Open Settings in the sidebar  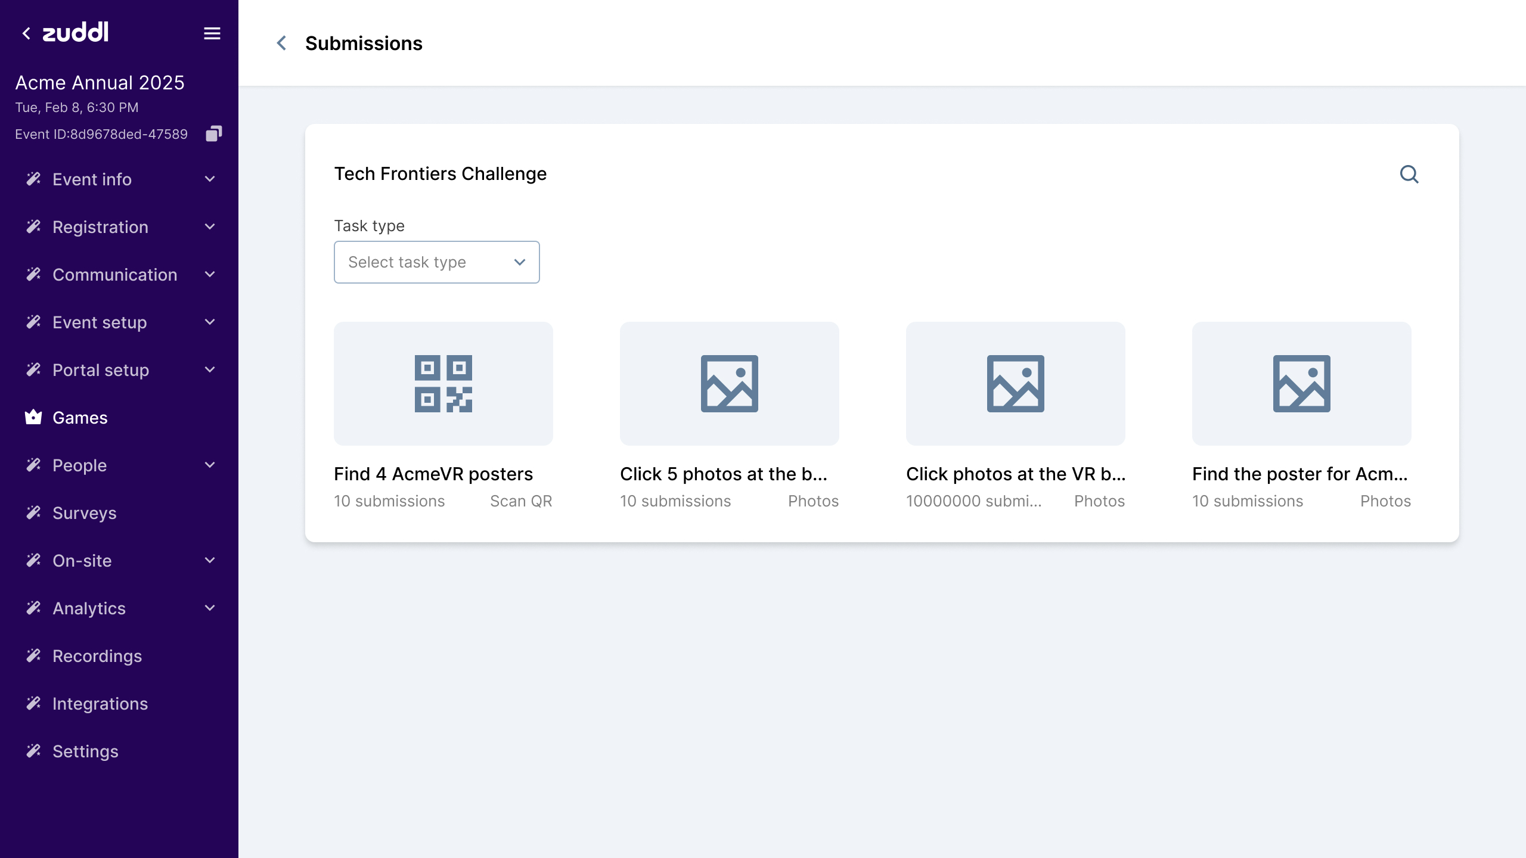[85, 751]
